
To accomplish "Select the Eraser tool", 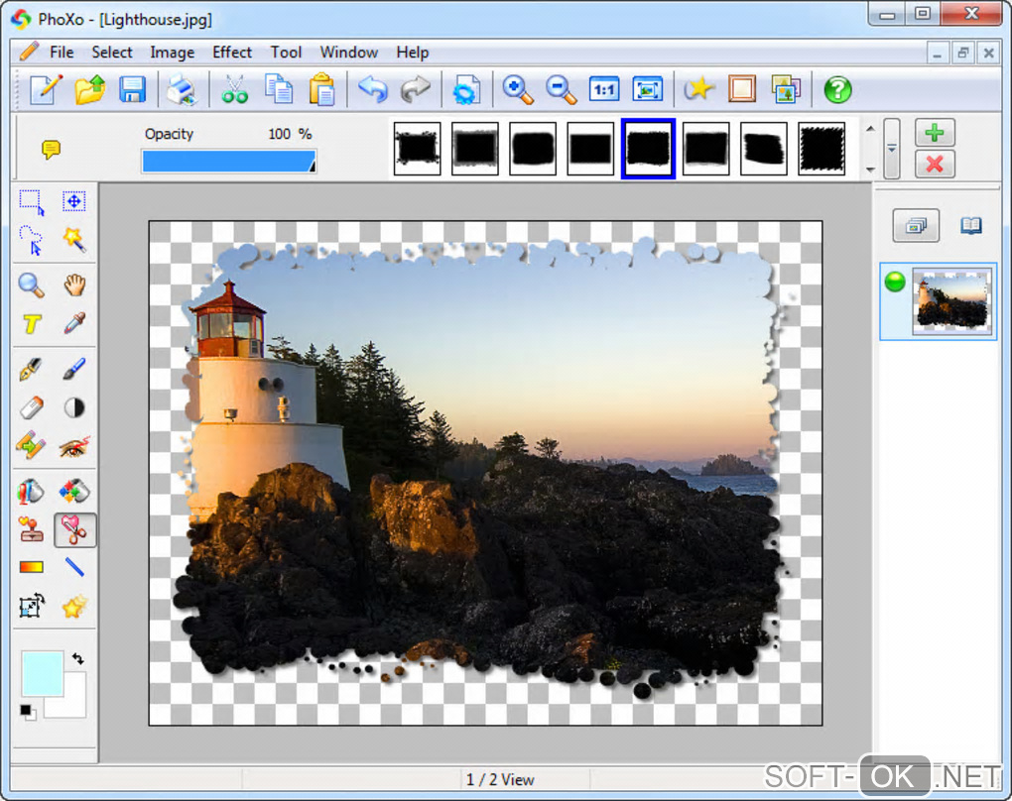I will pyautogui.click(x=32, y=406).
